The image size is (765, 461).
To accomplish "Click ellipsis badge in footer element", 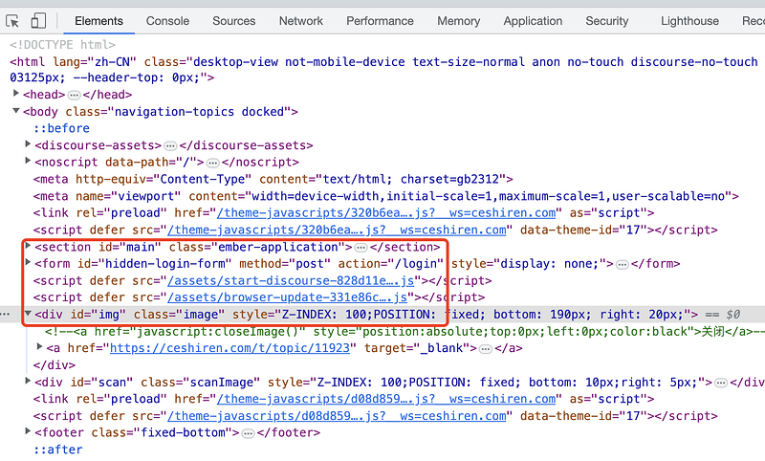I will [x=249, y=433].
